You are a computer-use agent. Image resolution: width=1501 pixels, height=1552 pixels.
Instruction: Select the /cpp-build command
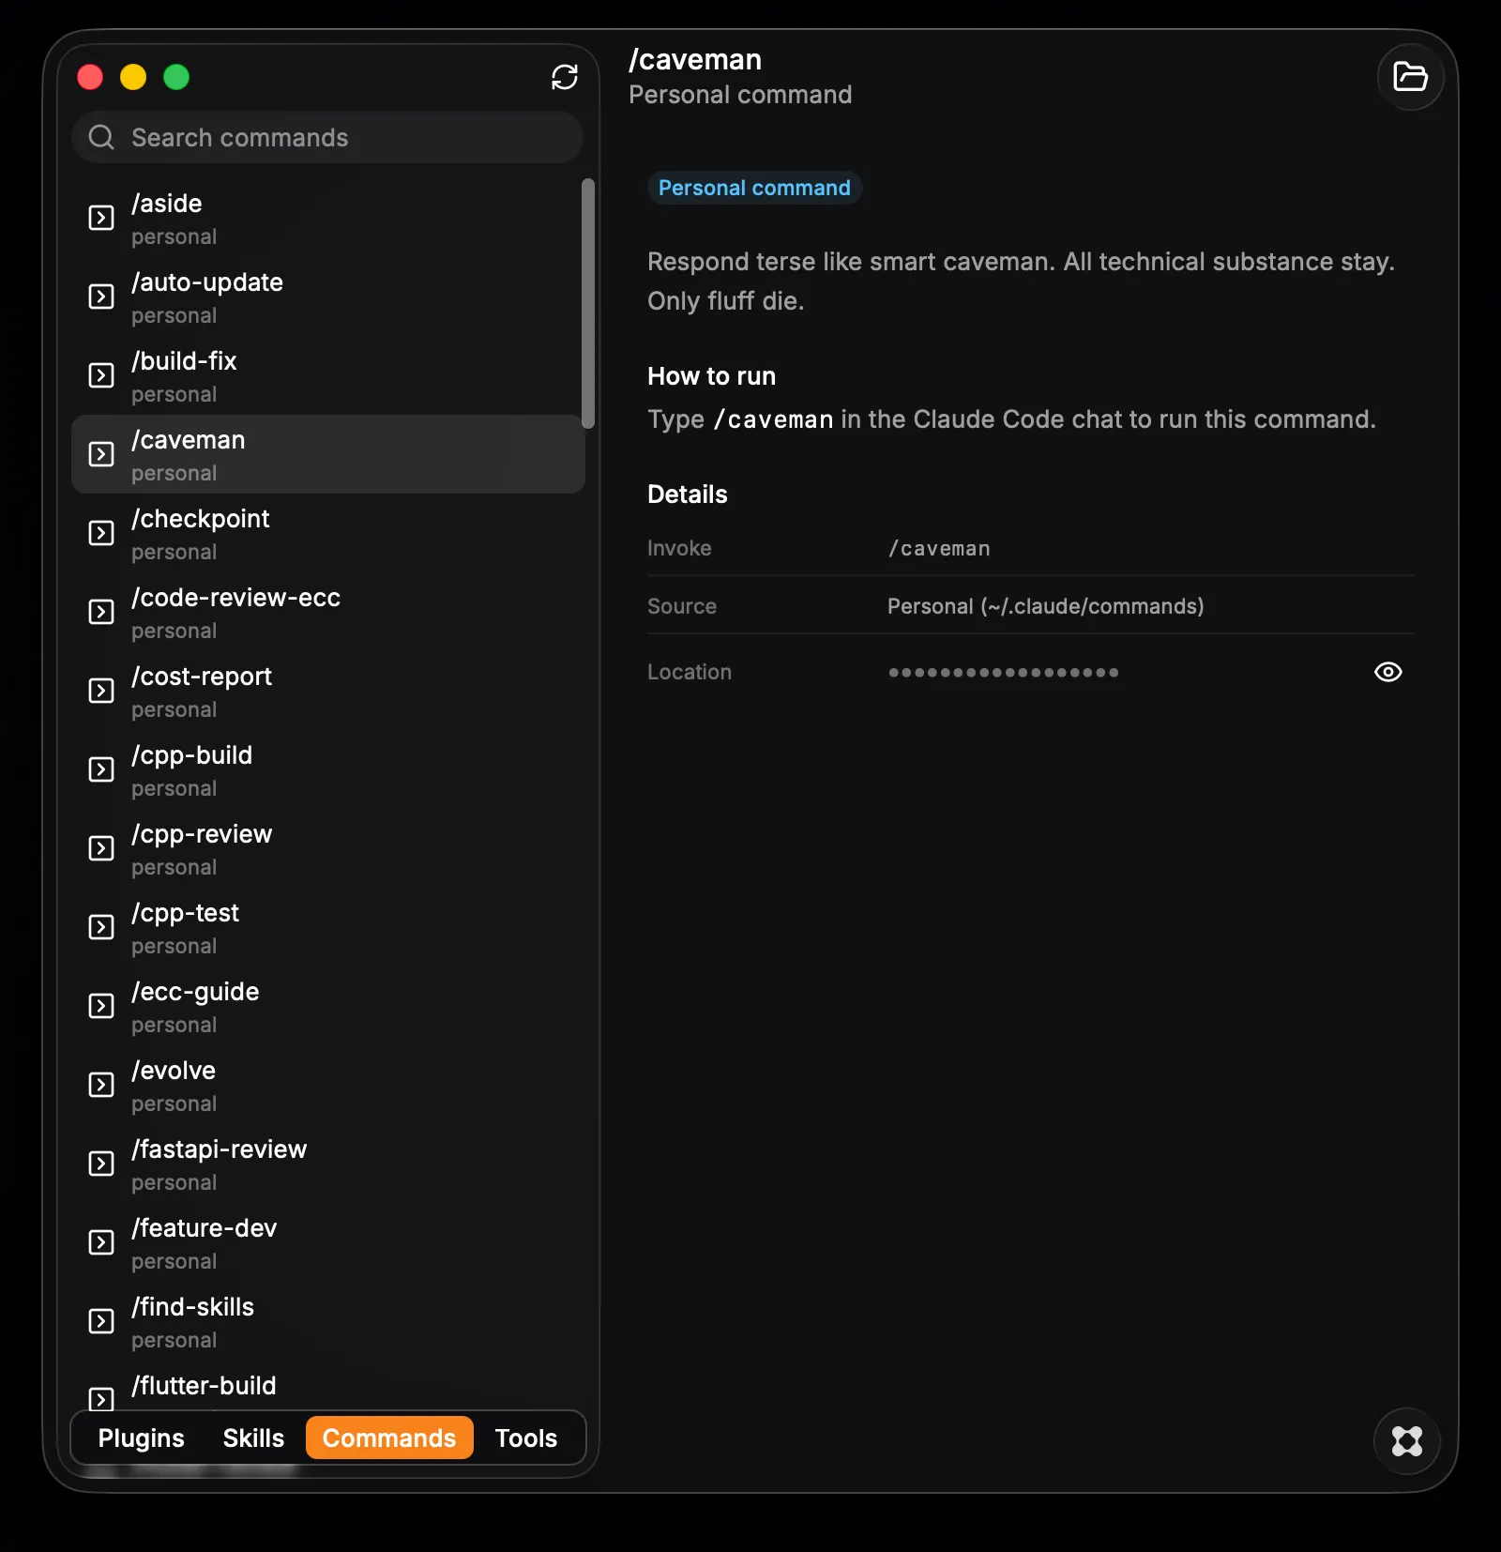pyautogui.click(x=327, y=769)
